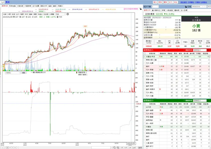Check the 台中銀 row checkbox in sell table

tap(144, 107)
